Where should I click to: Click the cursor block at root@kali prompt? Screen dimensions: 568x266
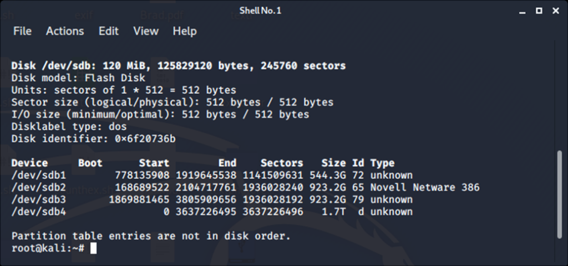pyautogui.click(x=93, y=248)
